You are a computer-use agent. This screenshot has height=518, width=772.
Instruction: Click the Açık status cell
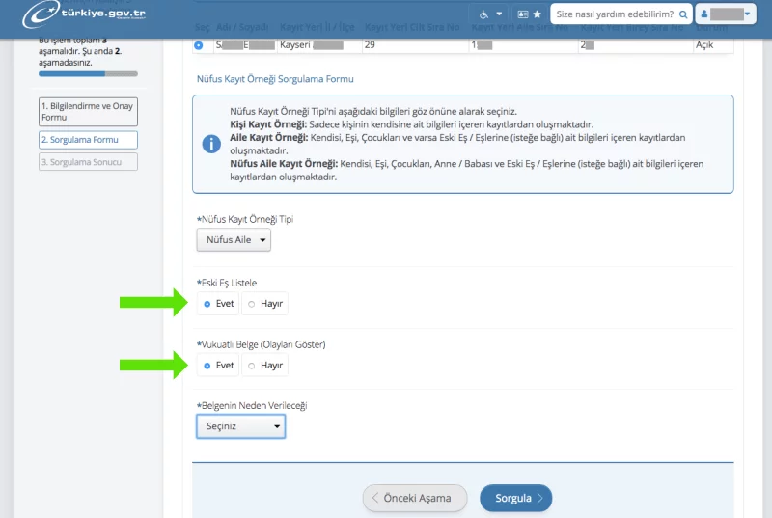pos(713,45)
